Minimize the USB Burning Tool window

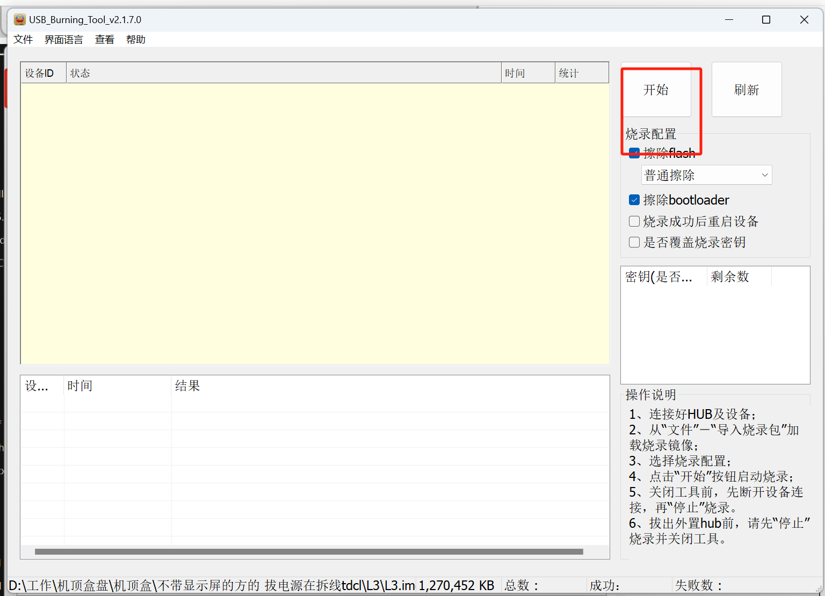pyautogui.click(x=729, y=20)
